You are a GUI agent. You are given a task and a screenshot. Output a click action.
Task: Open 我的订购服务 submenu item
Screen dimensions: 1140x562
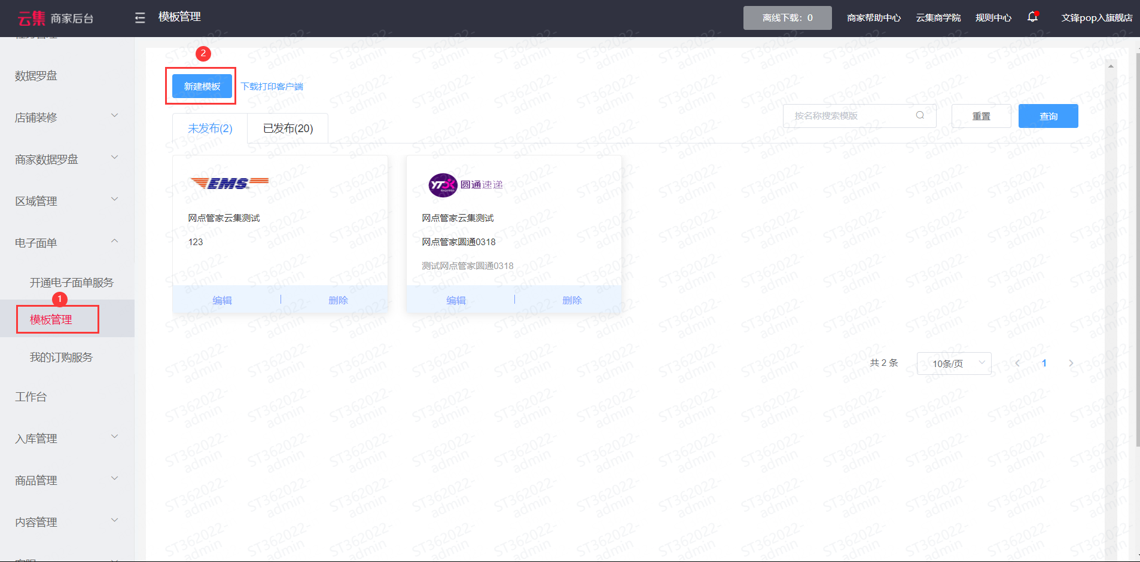pos(61,358)
